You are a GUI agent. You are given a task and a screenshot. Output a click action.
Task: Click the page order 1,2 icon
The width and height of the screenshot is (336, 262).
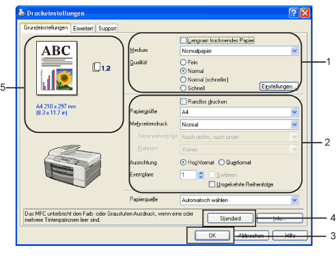coord(101,68)
